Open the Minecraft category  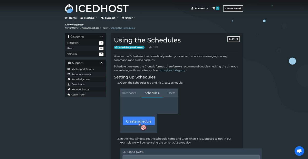85,43
